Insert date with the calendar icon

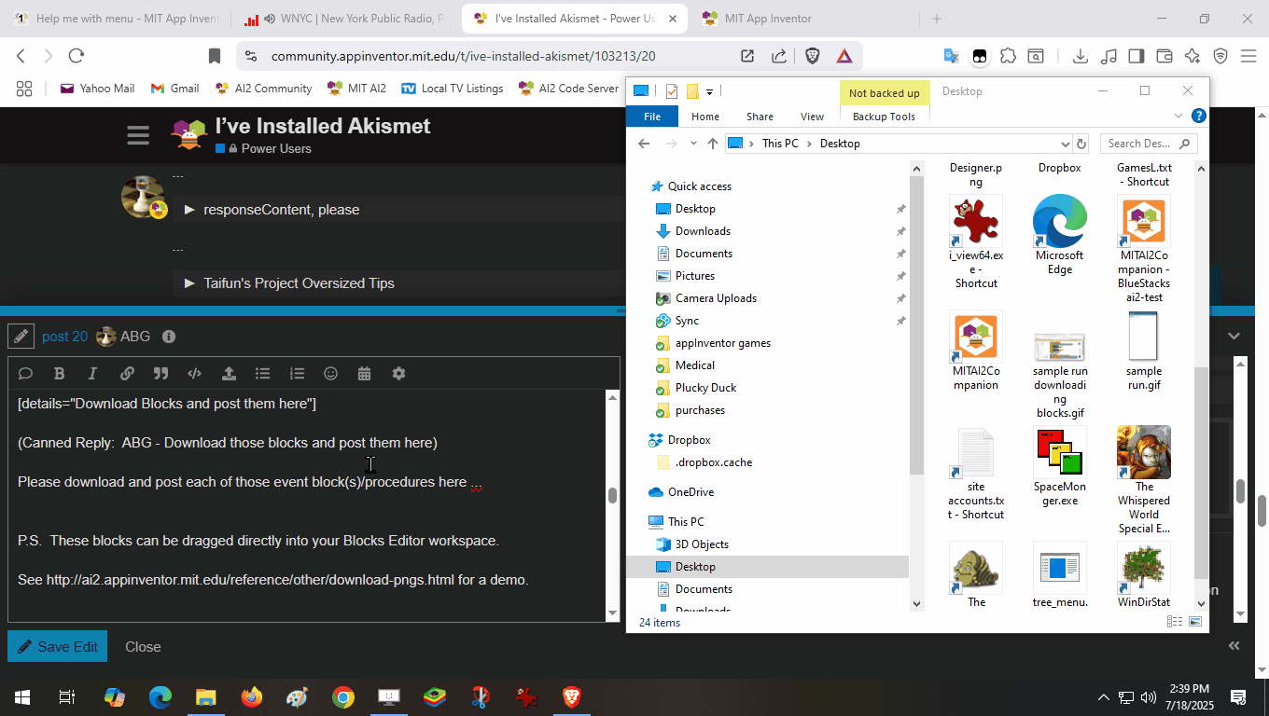tap(364, 374)
